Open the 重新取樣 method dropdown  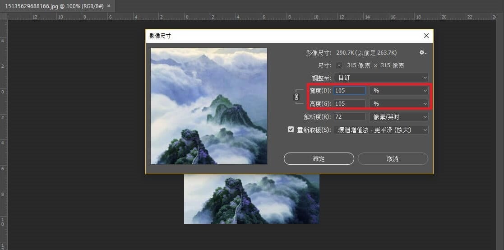click(381, 130)
